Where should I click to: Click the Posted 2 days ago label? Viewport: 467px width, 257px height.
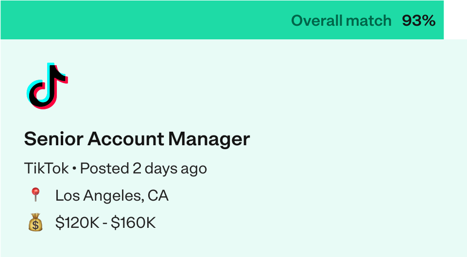point(143,169)
